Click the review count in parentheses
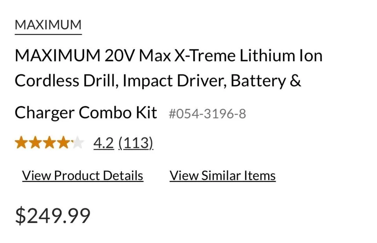This screenshot has height=243, width=377. click(135, 143)
